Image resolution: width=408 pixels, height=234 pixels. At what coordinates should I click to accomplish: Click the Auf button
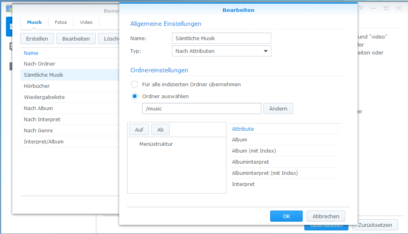click(139, 130)
